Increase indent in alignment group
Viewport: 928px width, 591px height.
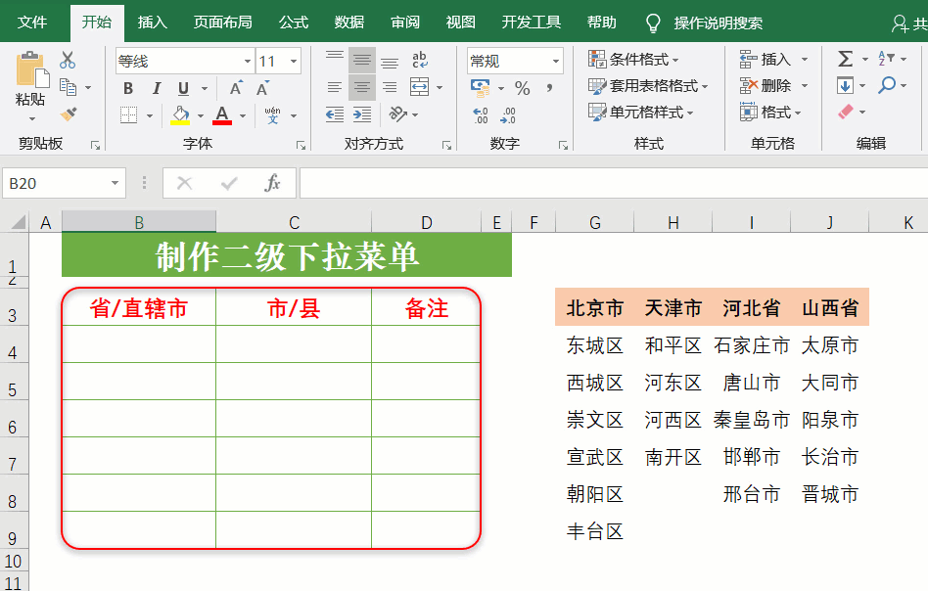click(x=361, y=114)
